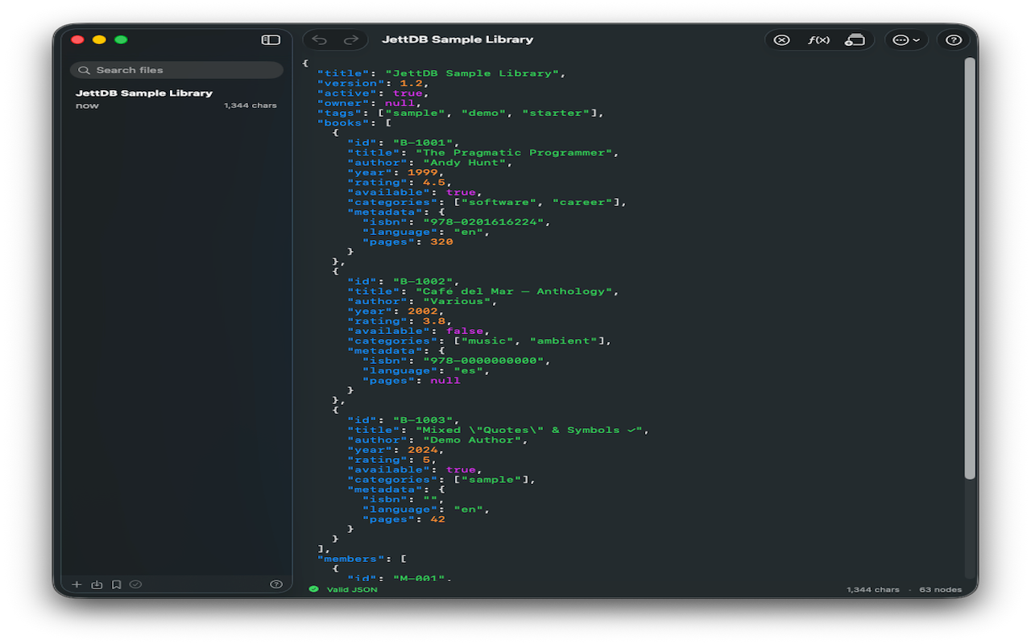Click the circled X clear icon in toolbar
Screen dimensions: 1031x644
tap(781, 39)
